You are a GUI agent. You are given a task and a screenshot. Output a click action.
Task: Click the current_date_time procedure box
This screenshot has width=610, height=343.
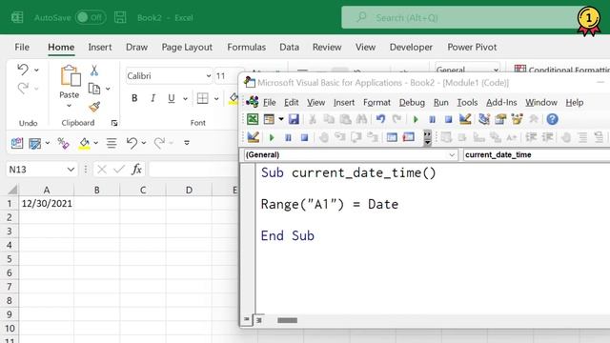point(537,154)
